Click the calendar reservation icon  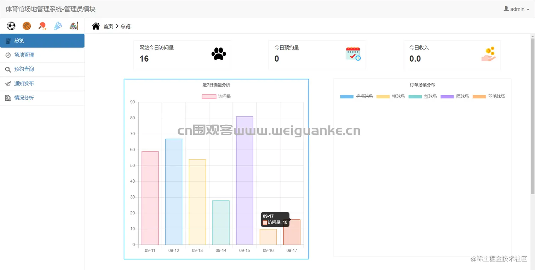[x=353, y=54]
